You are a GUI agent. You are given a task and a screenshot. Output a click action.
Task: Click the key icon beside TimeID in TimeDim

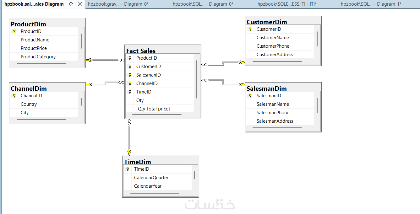128,169
